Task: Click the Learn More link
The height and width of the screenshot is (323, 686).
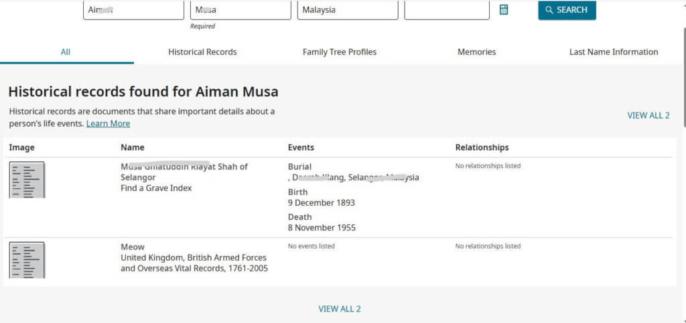Action: pos(108,123)
